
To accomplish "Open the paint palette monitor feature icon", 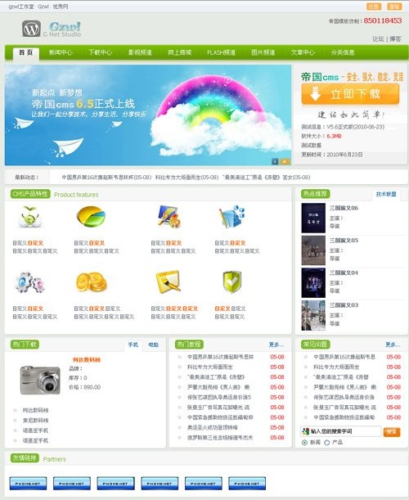I will coord(169,217).
